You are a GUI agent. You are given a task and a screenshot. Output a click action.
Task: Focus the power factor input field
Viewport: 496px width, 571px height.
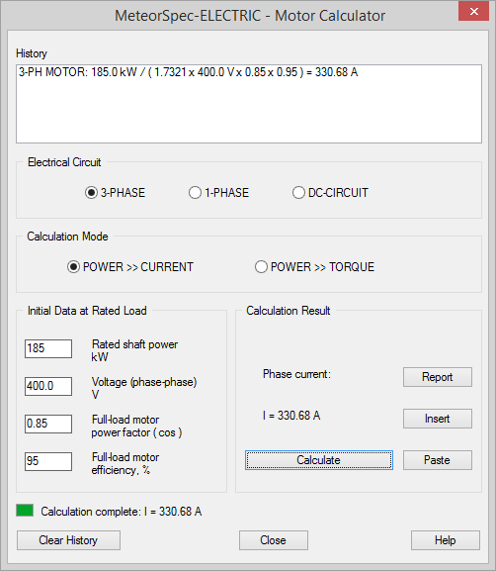point(48,424)
